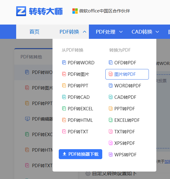Choose PDF转图片 label in dropdown menu
Image resolution: width=170 pixels, height=179 pixels.
click(x=78, y=74)
